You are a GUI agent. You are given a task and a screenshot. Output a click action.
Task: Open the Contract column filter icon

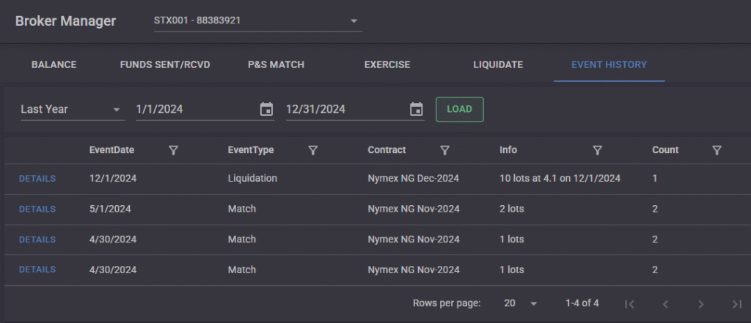coord(444,150)
